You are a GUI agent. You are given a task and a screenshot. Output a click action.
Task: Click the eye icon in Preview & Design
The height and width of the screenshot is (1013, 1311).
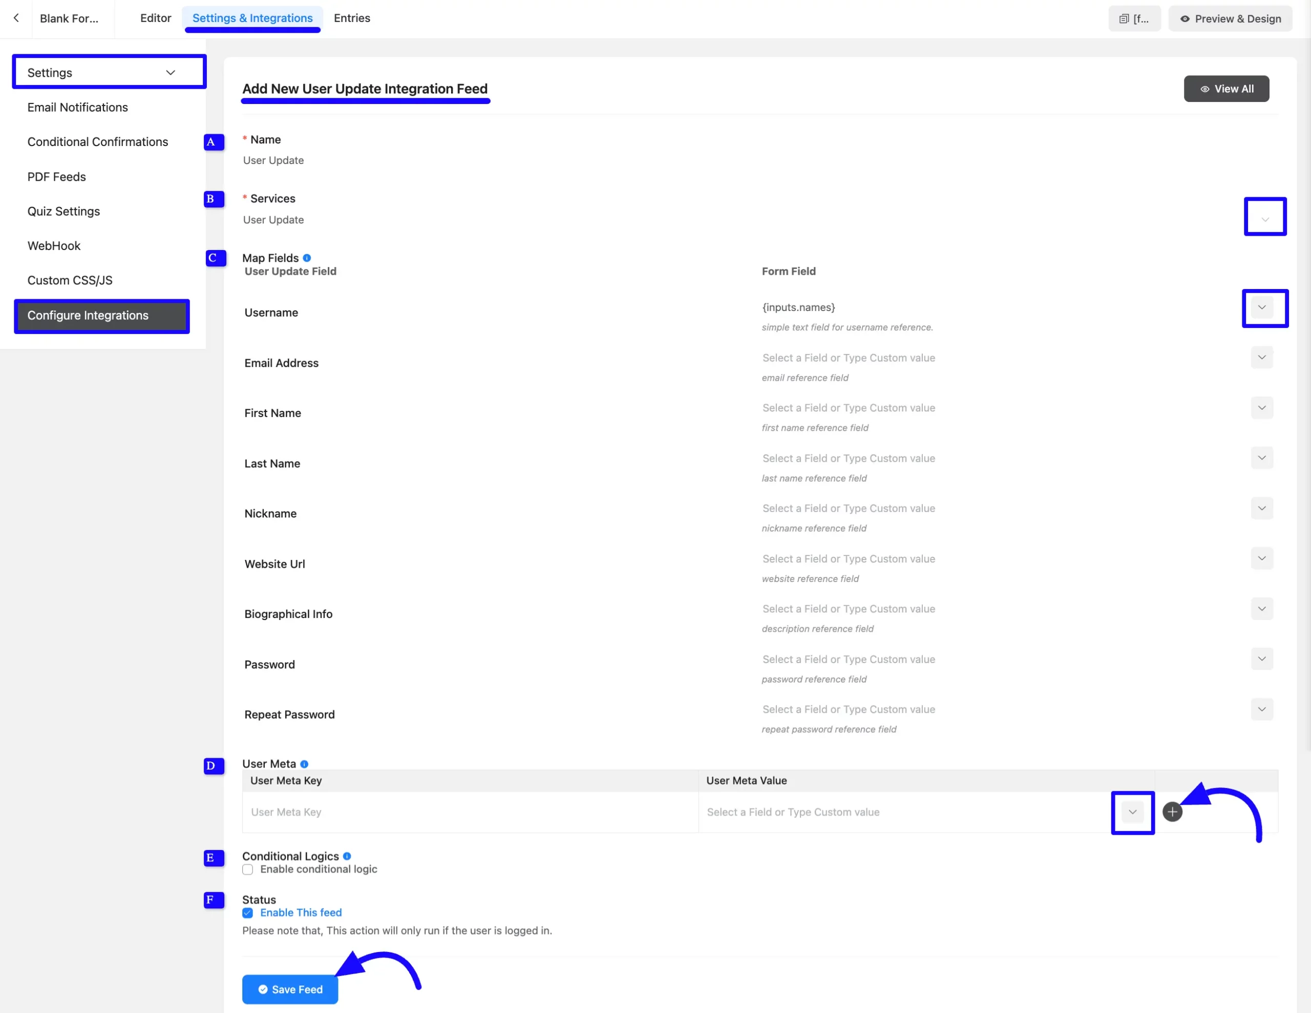pyautogui.click(x=1185, y=18)
